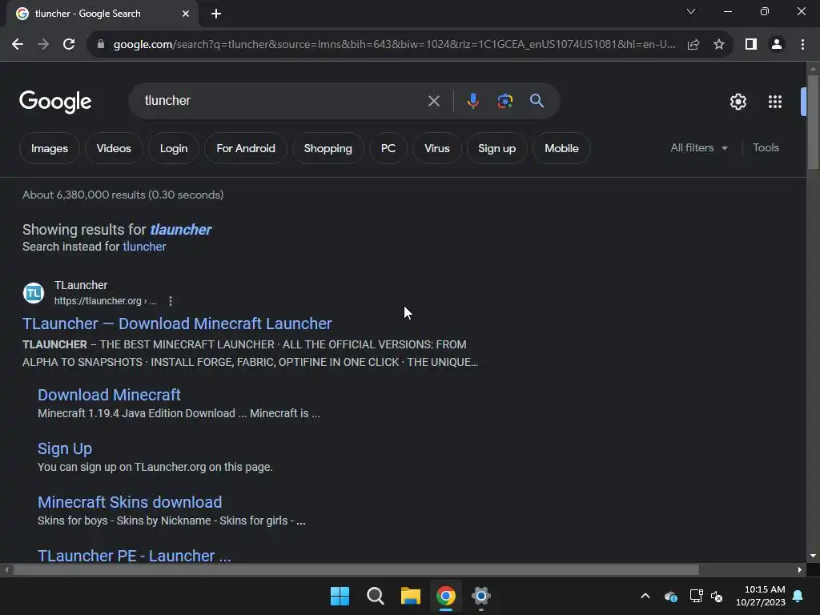This screenshot has height=615, width=820.
Task: Open Chrome three-dot menu
Action: tap(802, 45)
